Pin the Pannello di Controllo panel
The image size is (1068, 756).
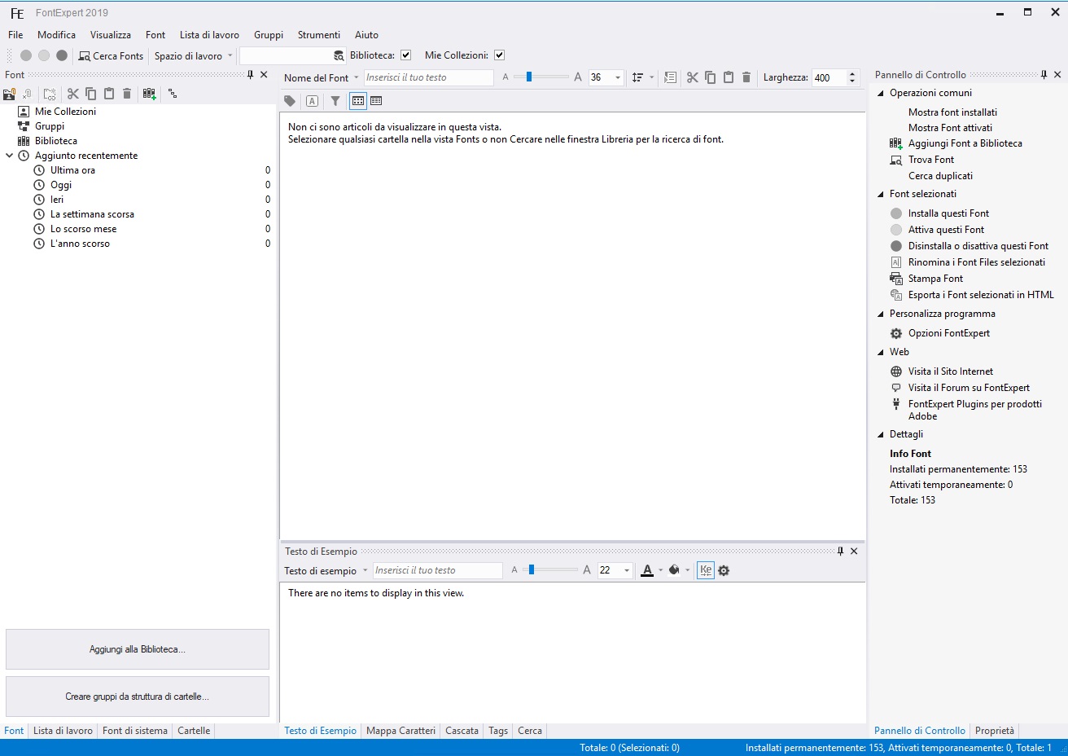[1044, 74]
